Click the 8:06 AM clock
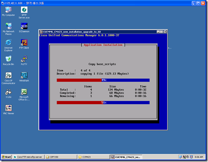The height and width of the screenshot is (162, 208). [199, 157]
